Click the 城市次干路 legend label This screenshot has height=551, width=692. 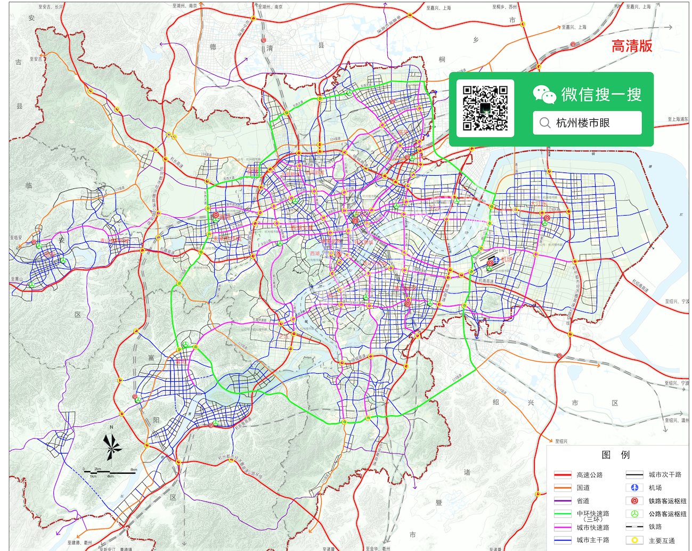665,474
